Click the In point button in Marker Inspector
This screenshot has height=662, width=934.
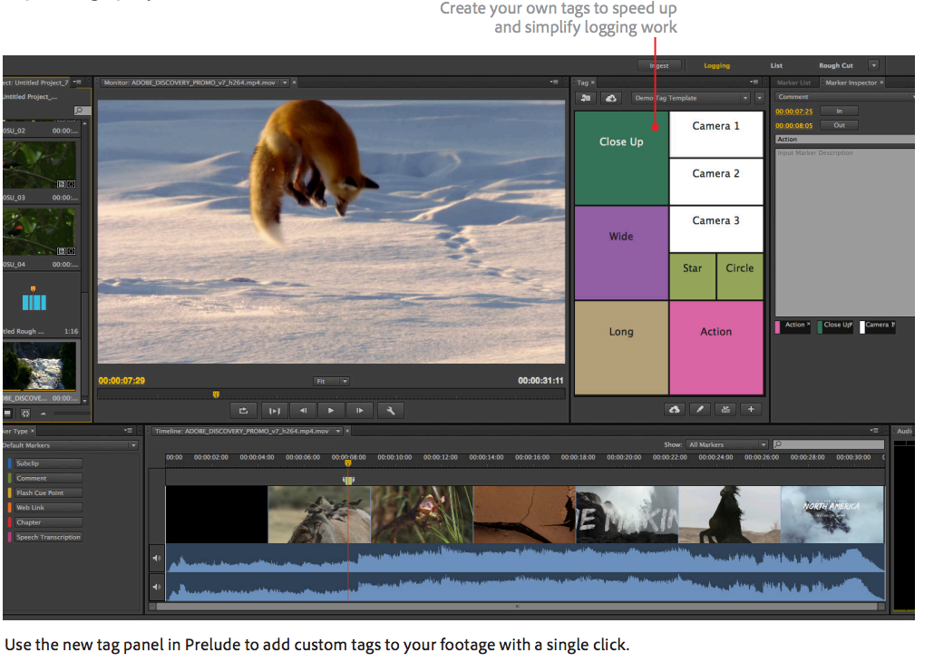tap(838, 110)
